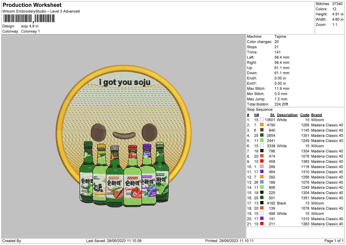Click the purple swatch in stop row 11
Image resolution: width=346 pixels, height=245 pixels.
pyautogui.click(x=262, y=172)
